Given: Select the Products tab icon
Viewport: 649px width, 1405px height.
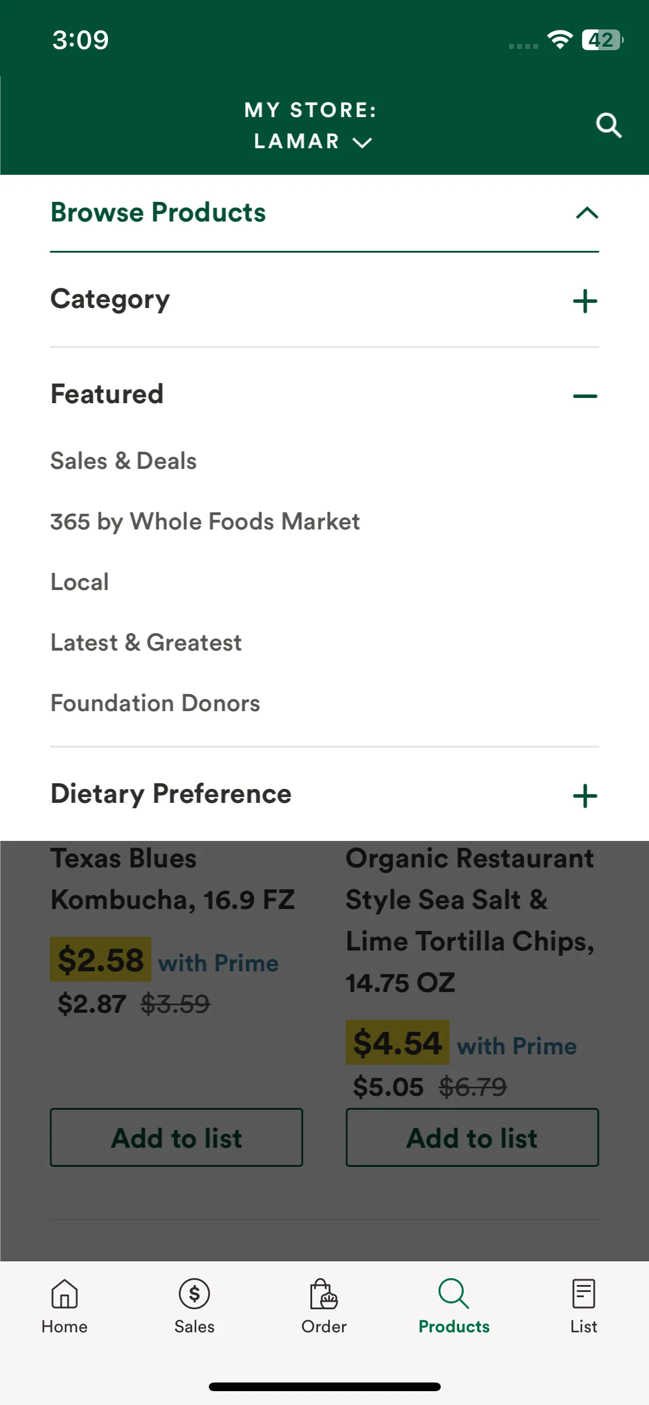Looking at the screenshot, I should tap(453, 1294).
